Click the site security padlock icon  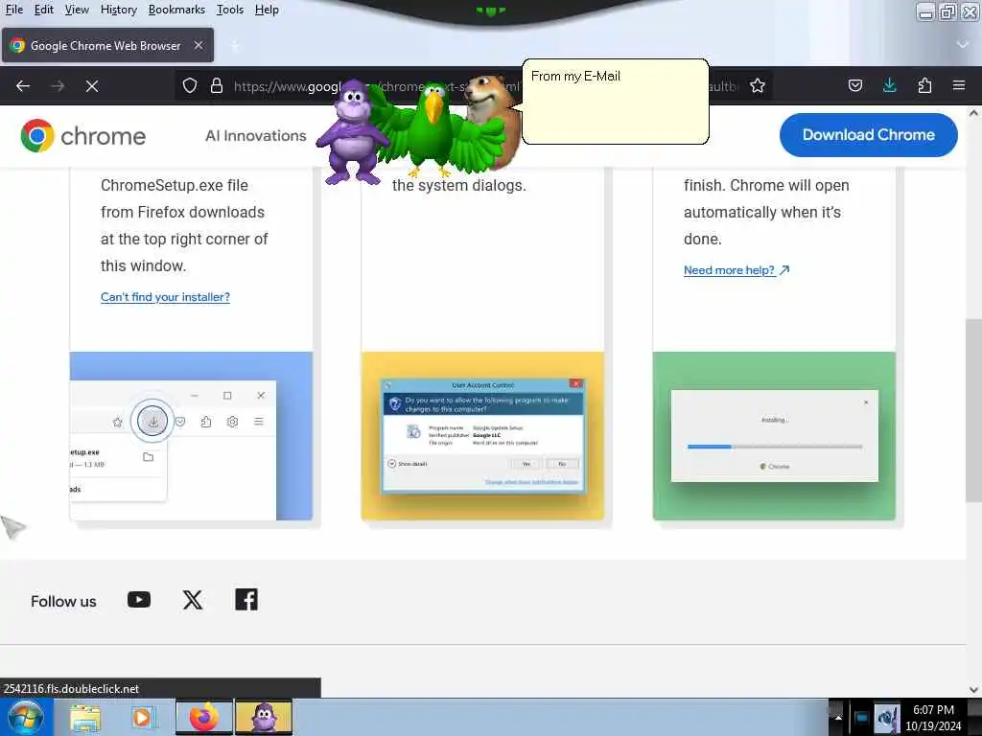coord(217,85)
